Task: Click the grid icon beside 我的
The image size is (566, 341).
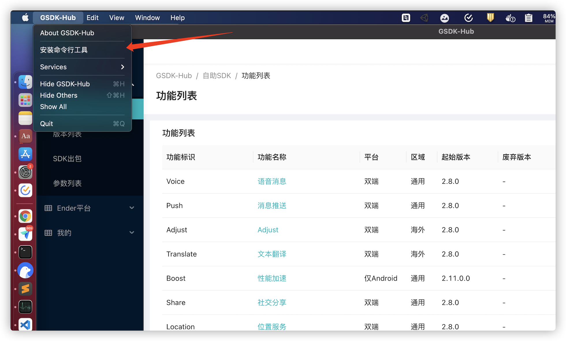Action: (48, 233)
